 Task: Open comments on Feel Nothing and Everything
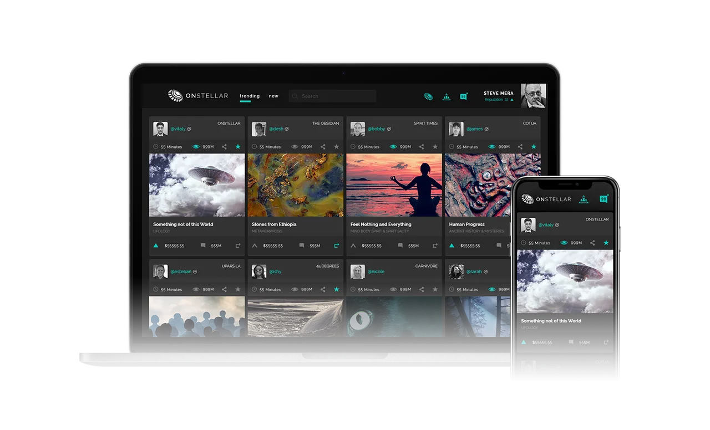click(x=400, y=245)
